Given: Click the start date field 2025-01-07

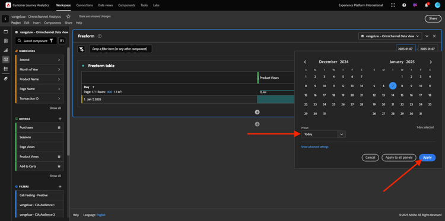Looking at the screenshot, I should (406, 49).
